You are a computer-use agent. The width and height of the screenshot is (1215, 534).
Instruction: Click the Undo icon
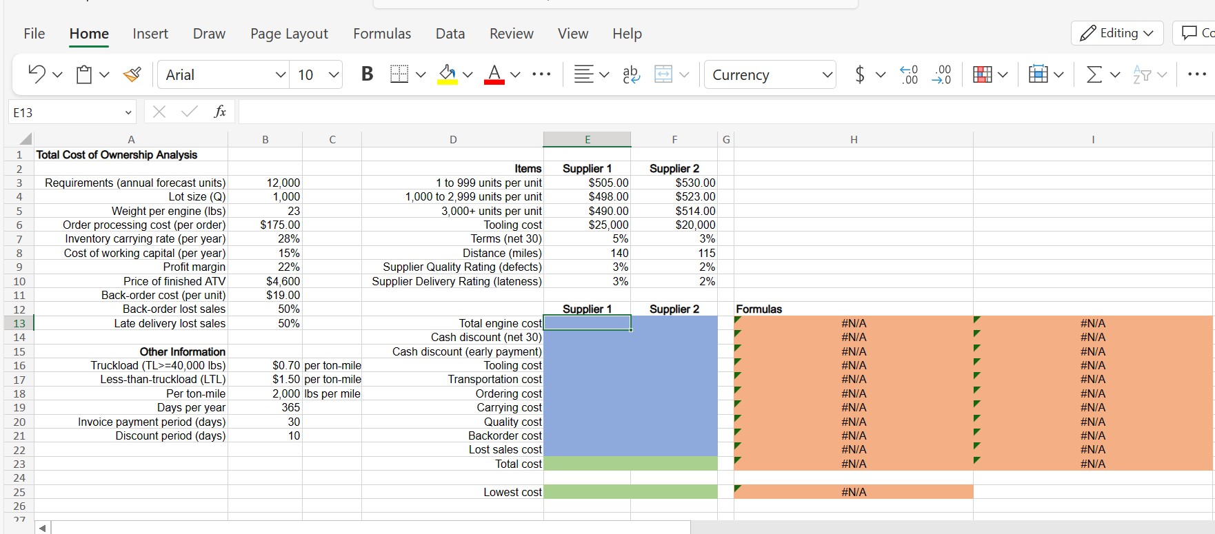coord(37,74)
